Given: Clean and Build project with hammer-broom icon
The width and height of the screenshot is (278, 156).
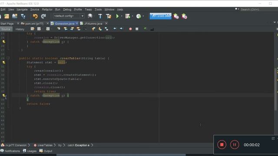Looking at the screenshot, I should click(x=109, y=16).
